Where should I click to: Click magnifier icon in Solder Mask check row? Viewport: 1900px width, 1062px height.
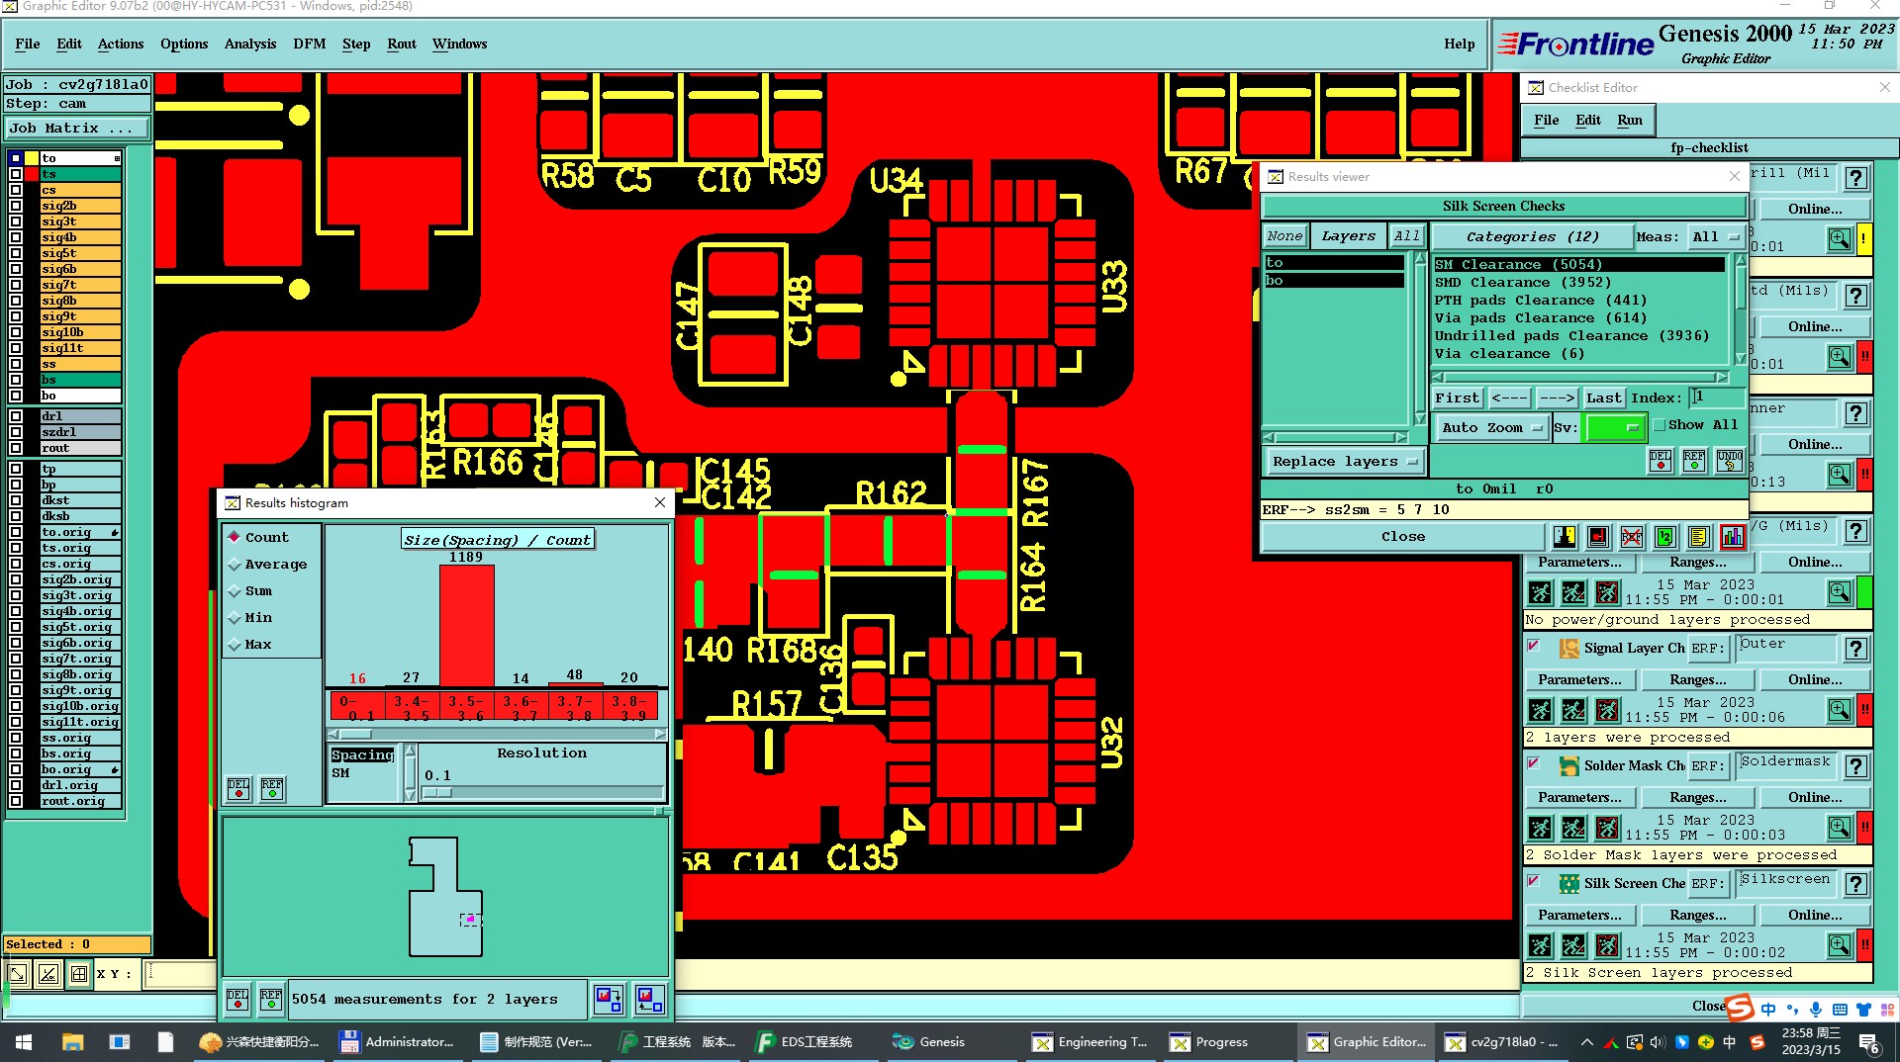(x=1839, y=828)
